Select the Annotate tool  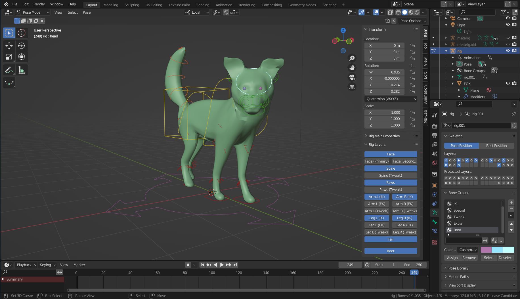pos(9,70)
